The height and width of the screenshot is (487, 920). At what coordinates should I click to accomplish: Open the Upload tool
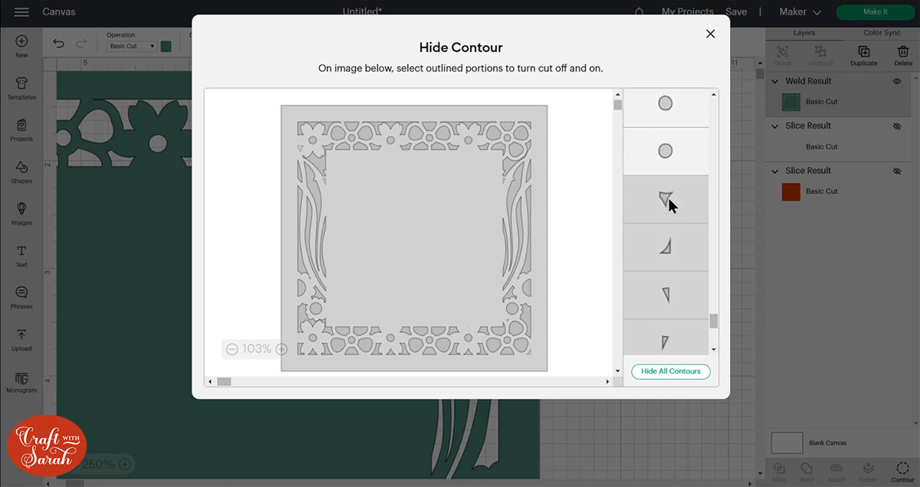21,339
